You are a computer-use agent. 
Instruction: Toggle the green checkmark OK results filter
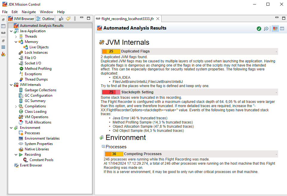pos(259,29)
